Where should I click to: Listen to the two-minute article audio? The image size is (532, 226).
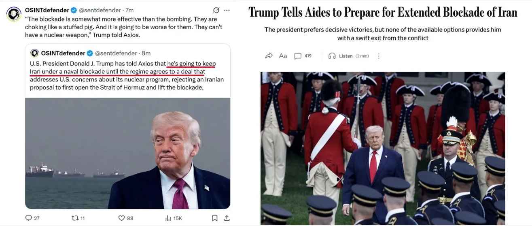point(348,56)
